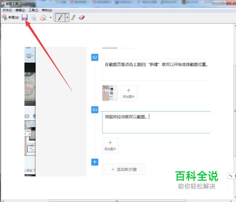Open the 文件(F) menu
Screen dimensions: 236x202
click(x=7, y=10)
